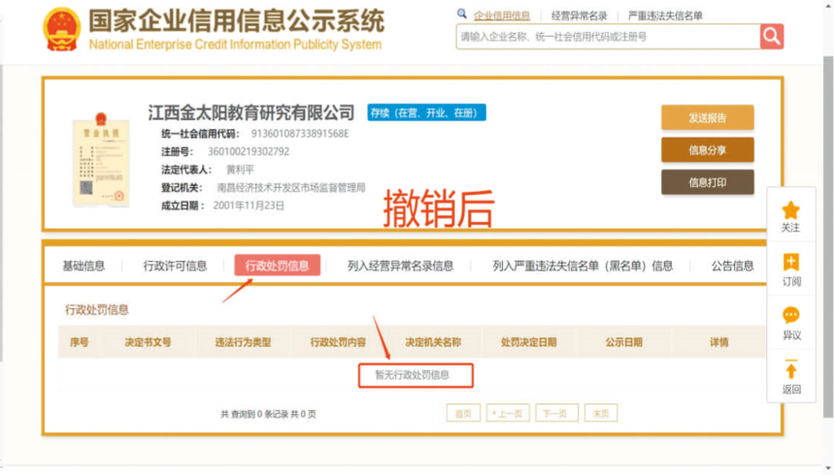The width and height of the screenshot is (834, 475).
Task: Click registration authority 南昌经济技术开发区市场监督管理局
Action: [291, 187]
